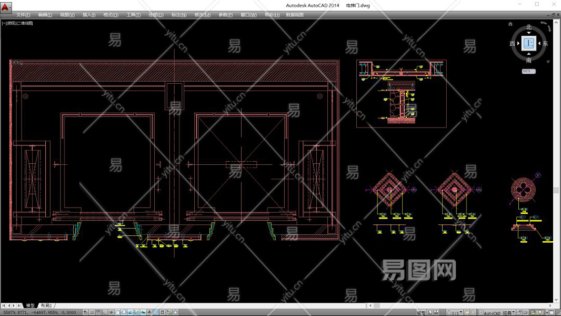Toggle Object Snap Tracking in the status bar

coord(130,312)
